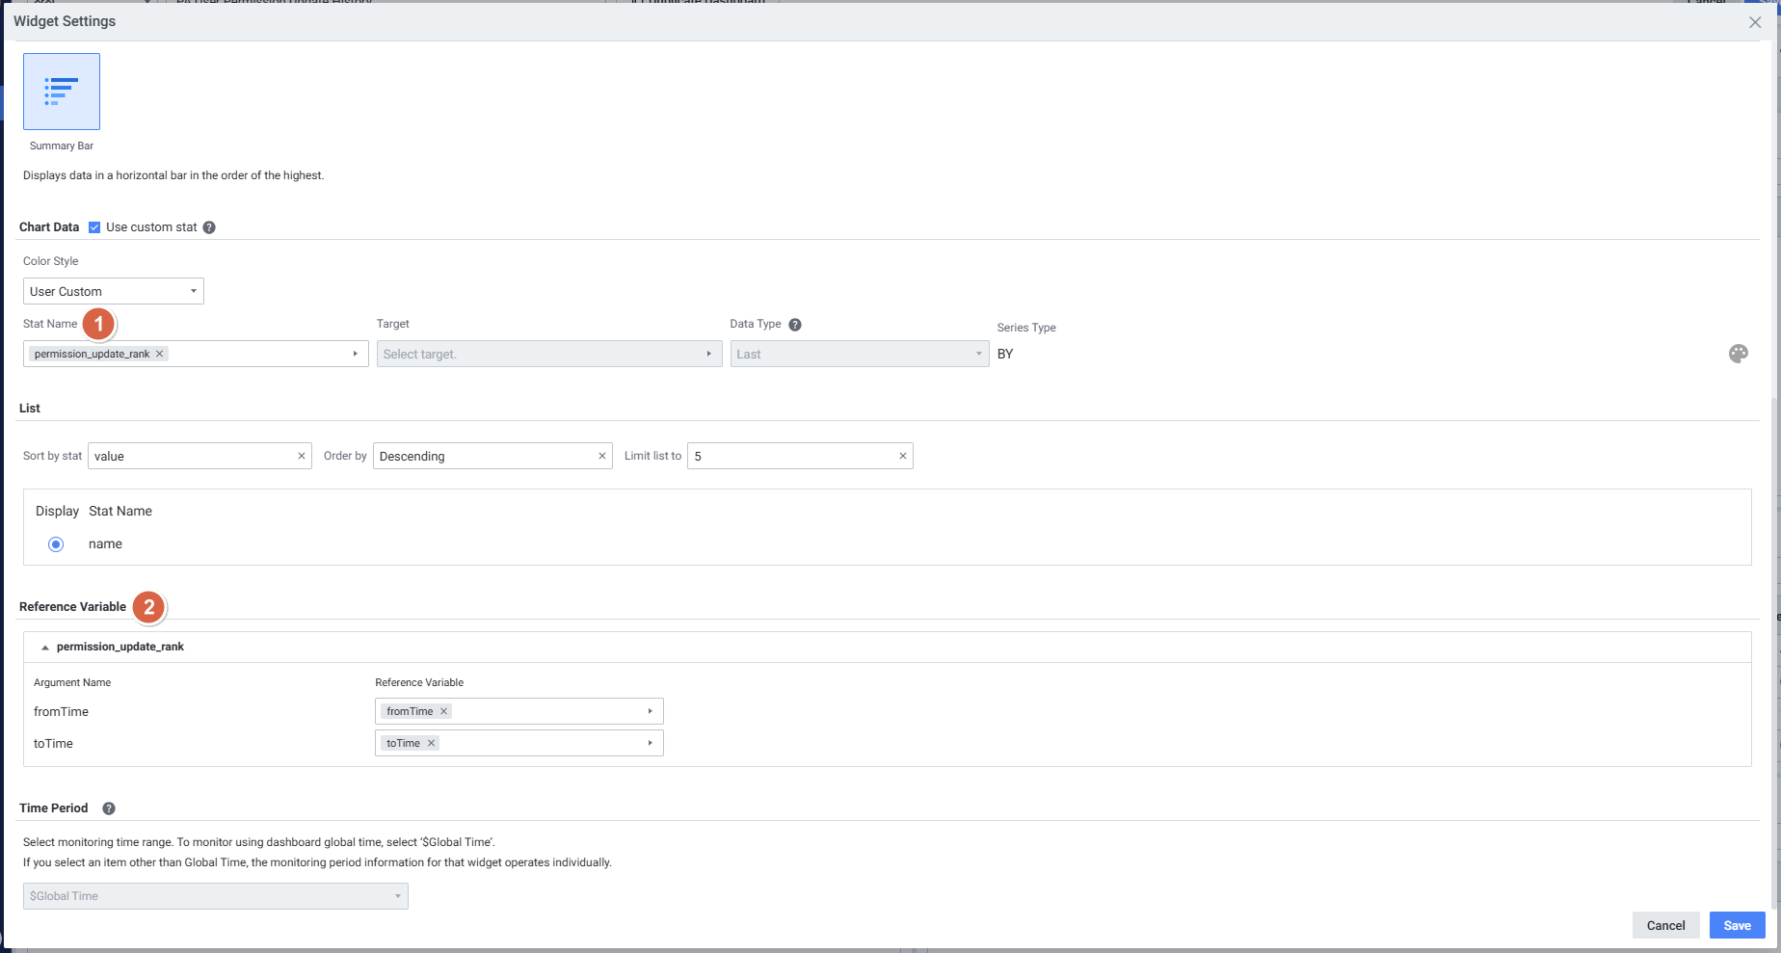Viewport: 1781px width, 953px height.
Task: Click the Data Type help icon
Action: 795,325
